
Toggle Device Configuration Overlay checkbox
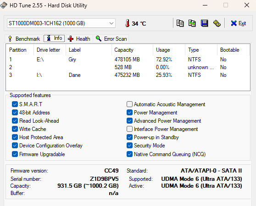click(x=15, y=146)
